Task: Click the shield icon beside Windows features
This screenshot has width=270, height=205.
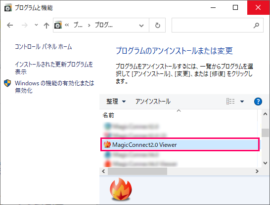Action: [7, 83]
